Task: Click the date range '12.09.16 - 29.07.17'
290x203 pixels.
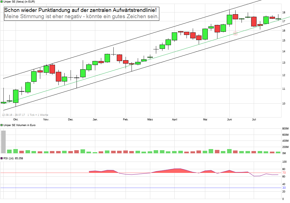Action: pos(13,115)
